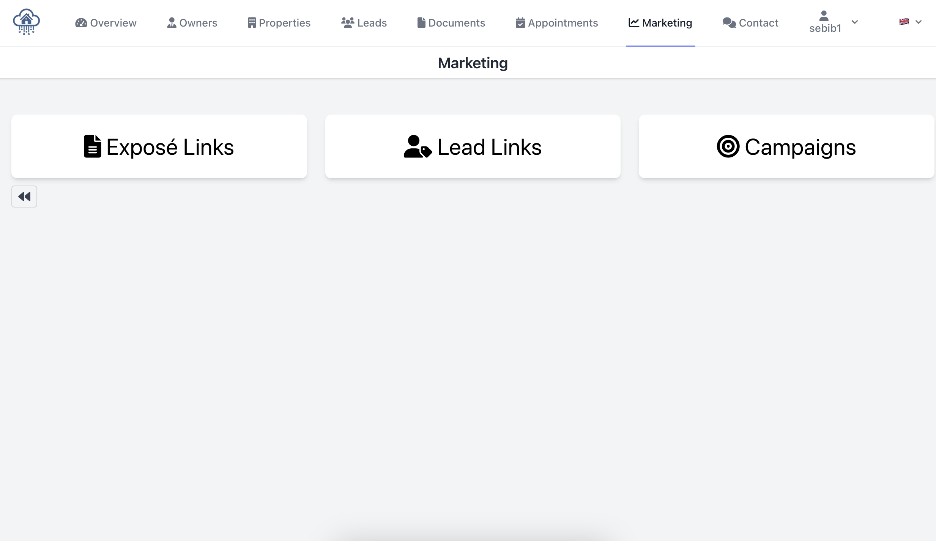The width and height of the screenshot is (936, 541).
Task: View the Appointments page
Action: click(557, 23)
